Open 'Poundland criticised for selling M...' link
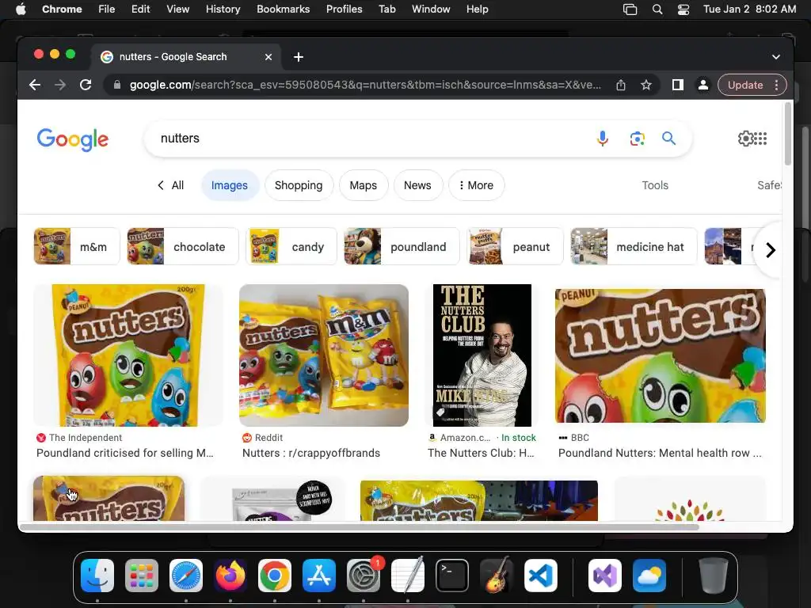The height and width of the screenshot is (608, 811). 124,453
